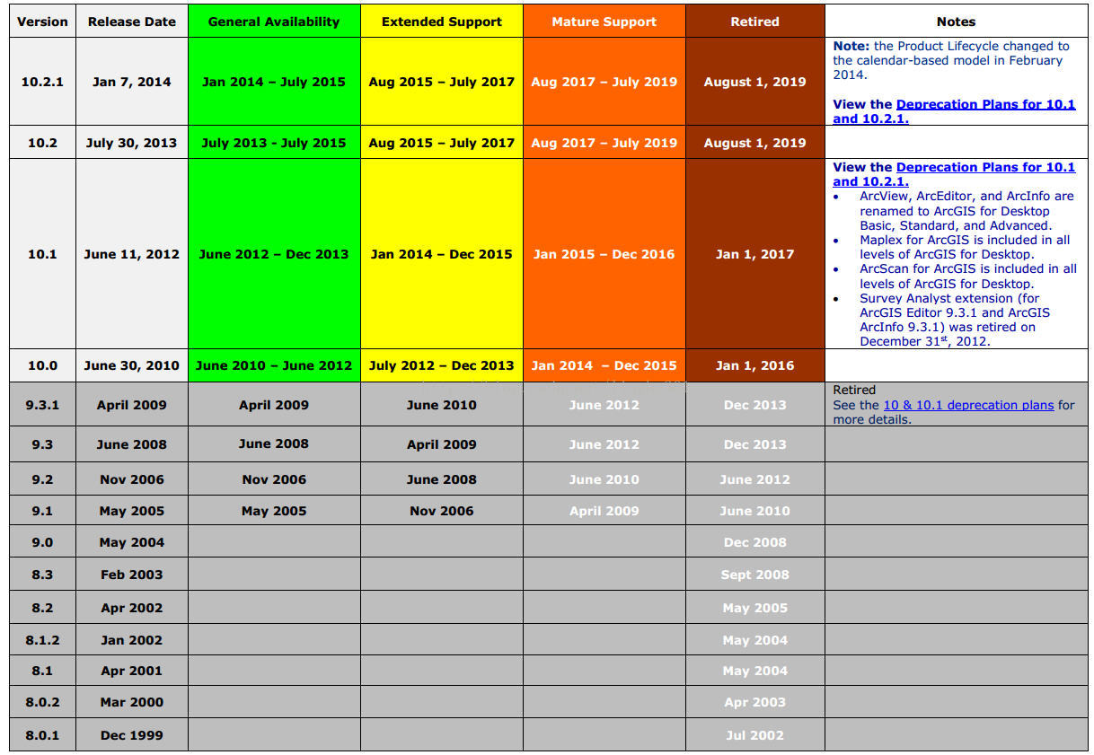This screenshot has height=755, width=1094.
Task: Click the June 2012 retired cell for 9.2
Action: click(754, 479)
